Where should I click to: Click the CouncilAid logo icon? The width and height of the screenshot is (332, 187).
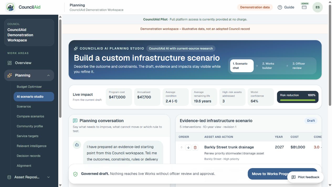click(10, 7)
